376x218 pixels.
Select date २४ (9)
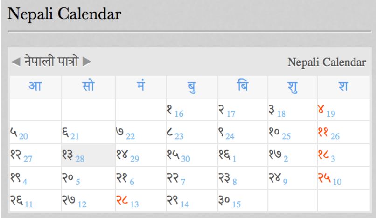point(292,178)
